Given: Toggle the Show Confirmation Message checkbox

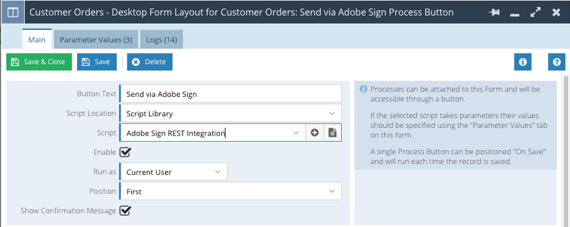Looking at the screenshot, I should click(x=125, y=210).
